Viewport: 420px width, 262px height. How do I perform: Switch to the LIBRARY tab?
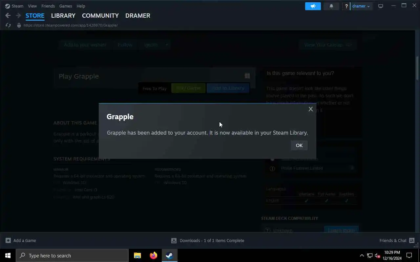tap(63, 15)
